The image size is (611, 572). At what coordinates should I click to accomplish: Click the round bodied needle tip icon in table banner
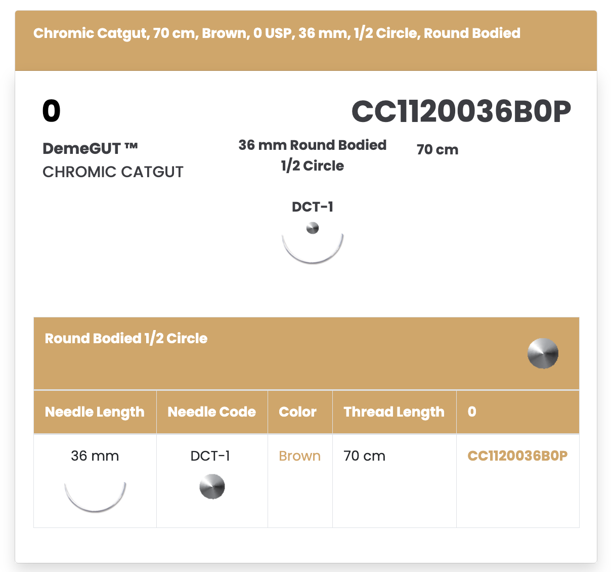(543, 353)
